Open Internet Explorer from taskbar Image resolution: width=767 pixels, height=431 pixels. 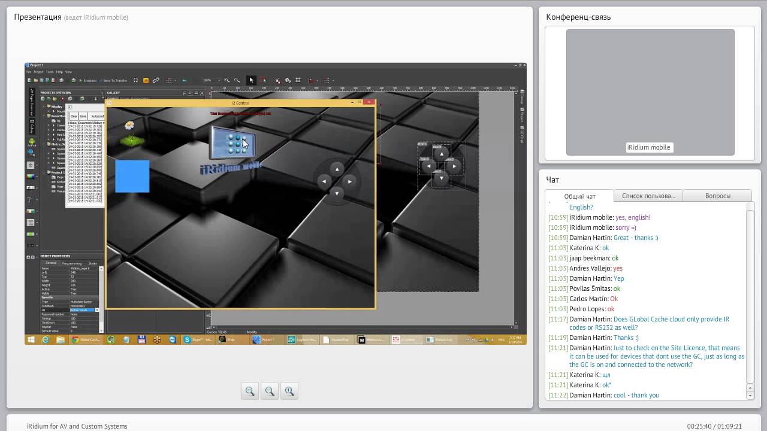45,339
